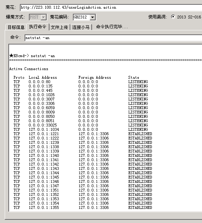
Task: Click the URL address input field
Action: point(111,8)
